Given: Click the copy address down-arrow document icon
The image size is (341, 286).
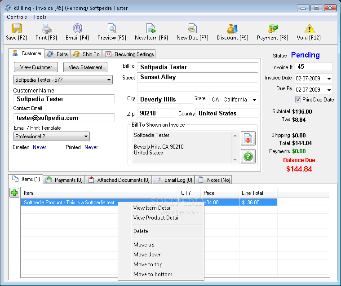Looking at the screenshot, I should [x=248, y=138].
